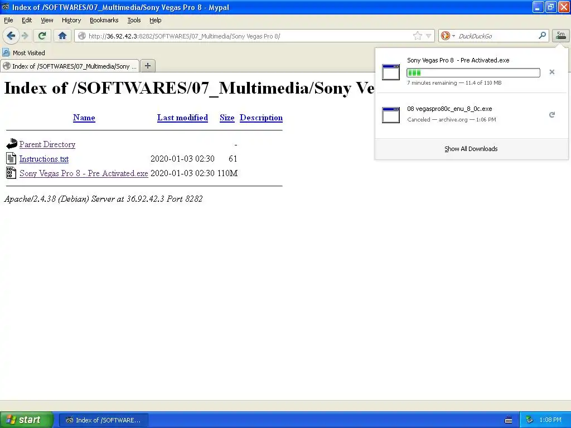Go to the Home page icon
The image size is (571, 428).
point(62,36)
